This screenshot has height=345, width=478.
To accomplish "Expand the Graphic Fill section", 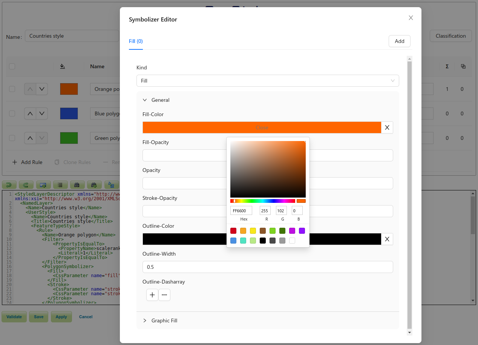I will point(268,320).
